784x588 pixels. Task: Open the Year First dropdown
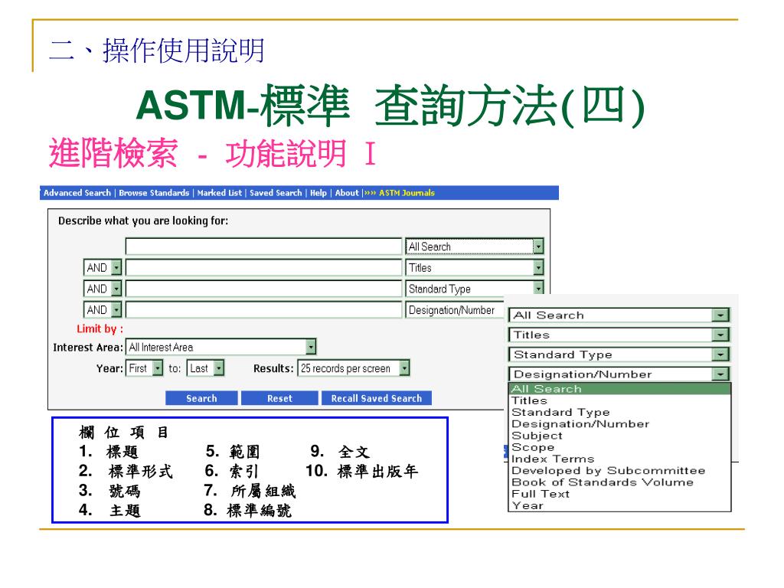click(145, 368)
